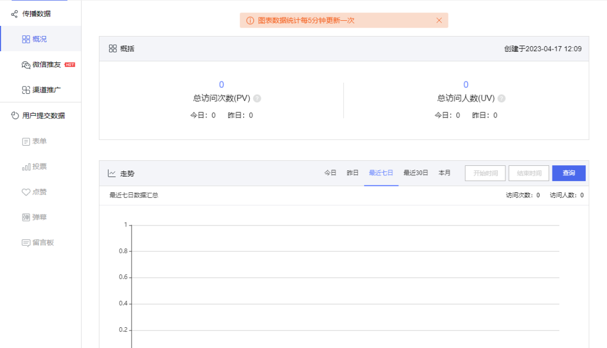Image resolution: width=607 pixels, height=348 pixels.
Task: Click the info icon in the notice banner
Action: pos(250,20)
